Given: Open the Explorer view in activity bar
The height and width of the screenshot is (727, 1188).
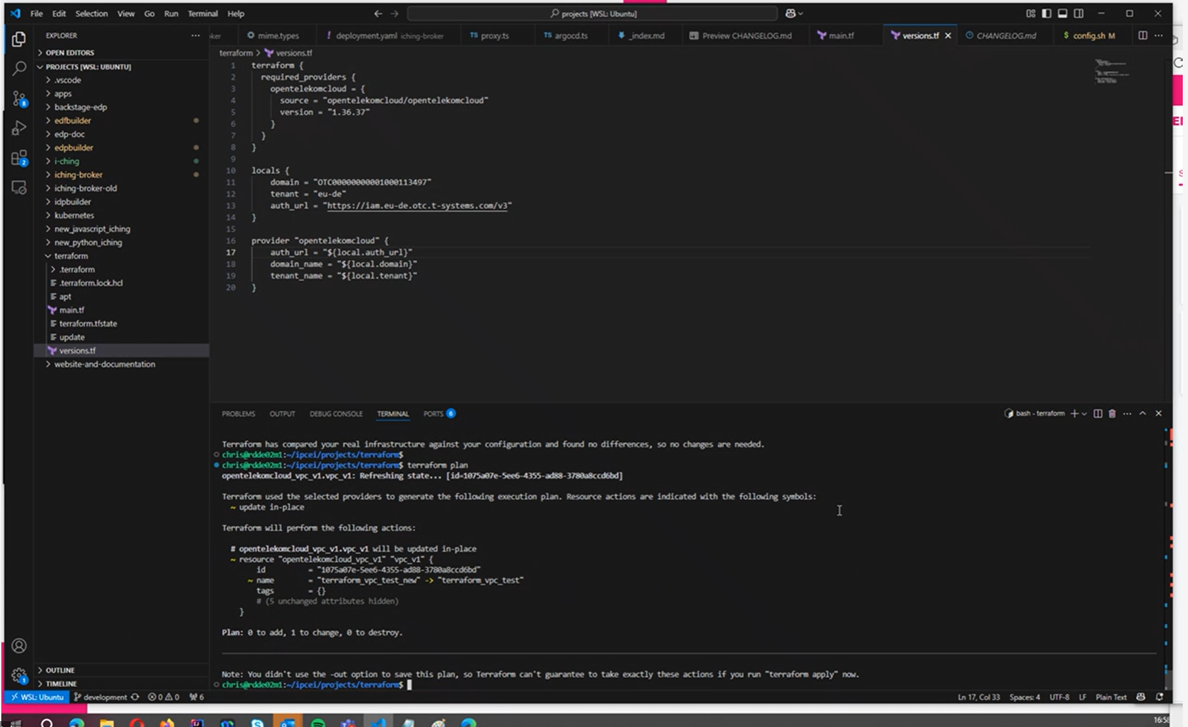Looking at the screenshot, I should coord(19,39).
